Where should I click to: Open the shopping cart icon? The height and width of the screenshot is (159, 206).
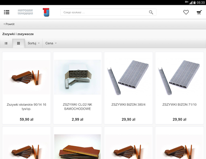pos(199,12)
